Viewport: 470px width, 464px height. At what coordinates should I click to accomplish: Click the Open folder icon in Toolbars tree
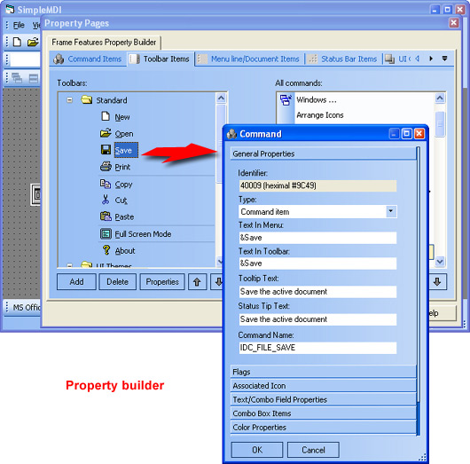pyautogui.click(x=106, y=133)
